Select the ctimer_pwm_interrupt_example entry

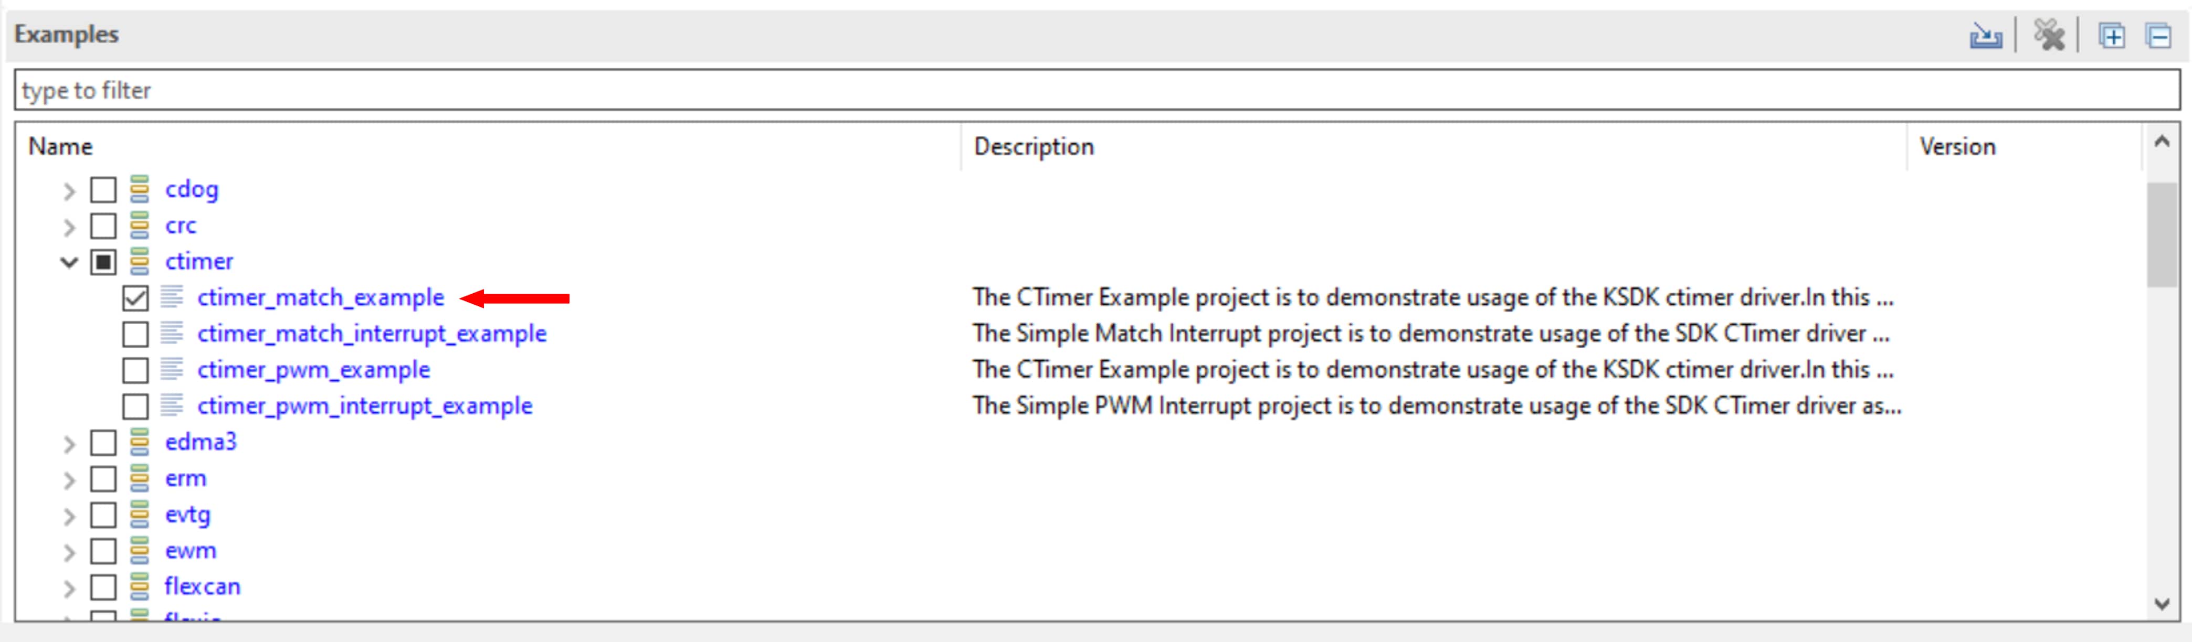(x=364, y=405)
